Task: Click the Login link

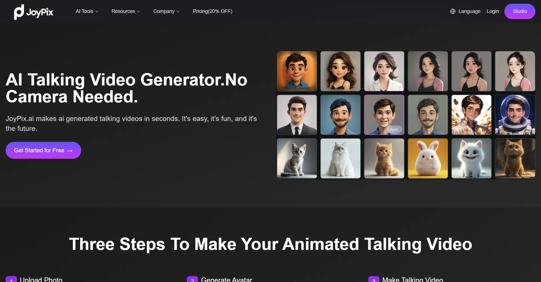Action: (x=493, y=11)
